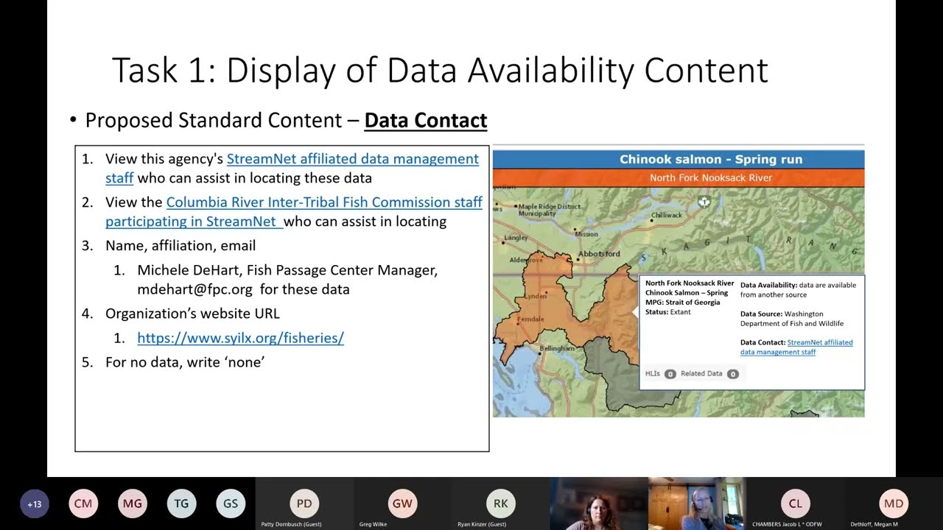943x530 pixels.
Task: Select Ryan Kinzer's RK avatar
Action: 500,504
